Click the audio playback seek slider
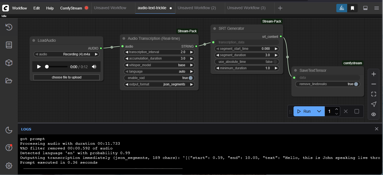The height and width of the screenshot is (175, 383). [57, 67]
